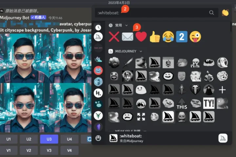The height and width of the screenshot is (157, 236).
Task: Pick the THIS up-arrow emoji
Action: coord(182,103)
